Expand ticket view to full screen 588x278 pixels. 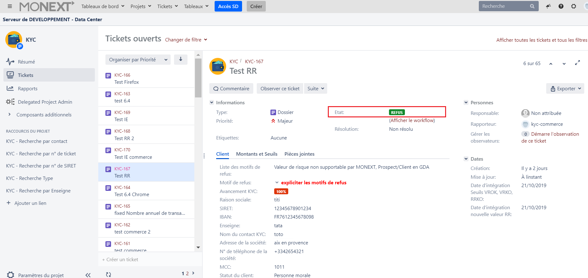577,63
